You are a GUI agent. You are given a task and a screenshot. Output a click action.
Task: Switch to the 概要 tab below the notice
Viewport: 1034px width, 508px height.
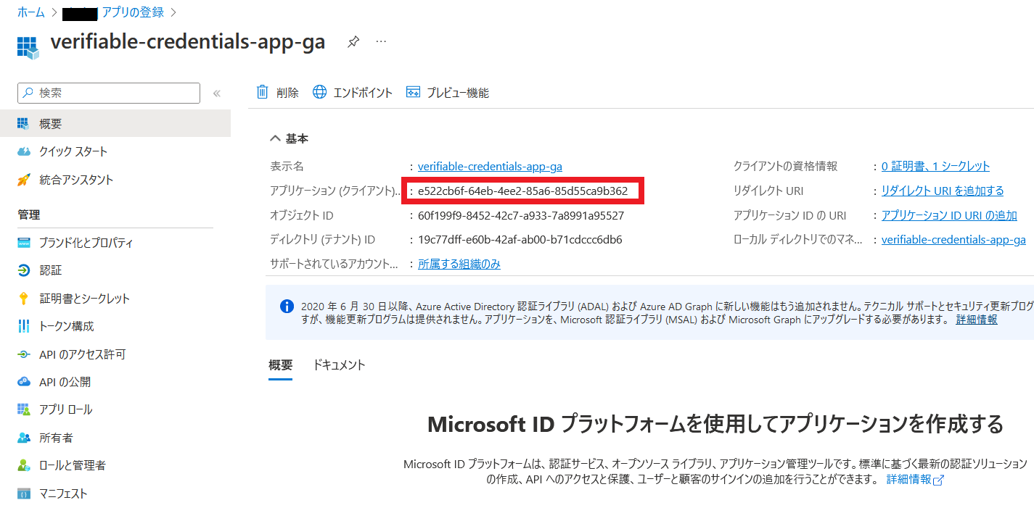(x=280, y=365)
